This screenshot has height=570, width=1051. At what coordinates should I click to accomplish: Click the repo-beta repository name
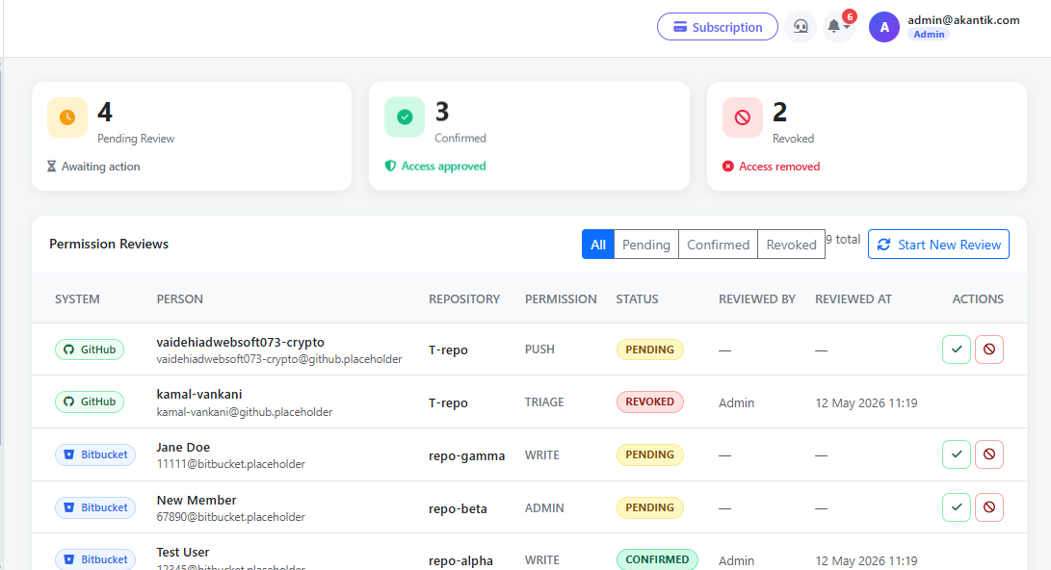458,509
